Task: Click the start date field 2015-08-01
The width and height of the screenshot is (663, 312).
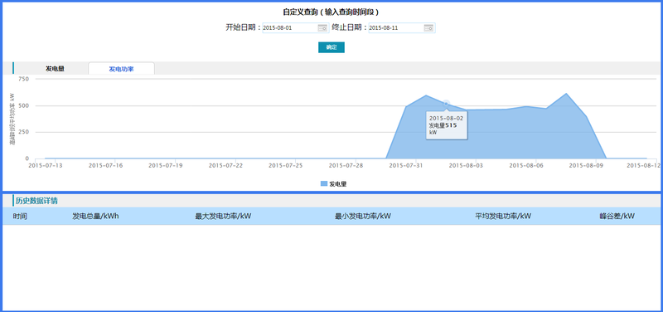Action: pyautogui.click(x=296, y=28)
